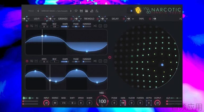Toggle the GRUNGE module power button

[72, 19]
